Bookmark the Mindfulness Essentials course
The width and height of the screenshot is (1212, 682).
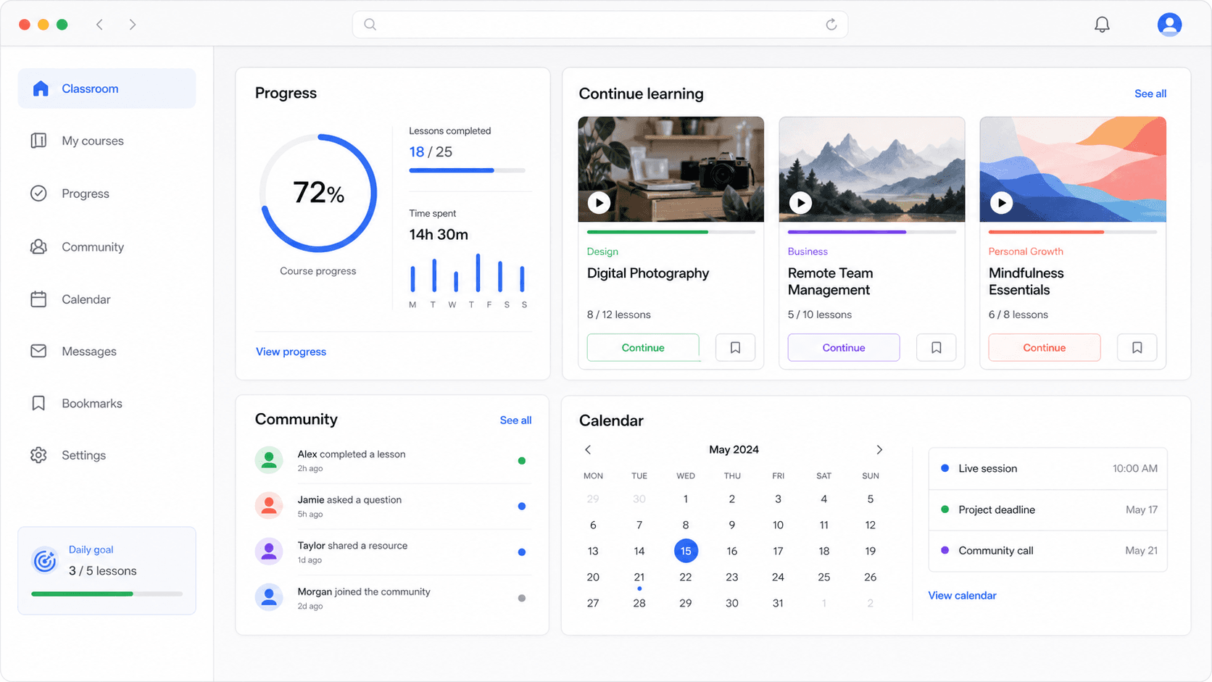[1137, 348]
